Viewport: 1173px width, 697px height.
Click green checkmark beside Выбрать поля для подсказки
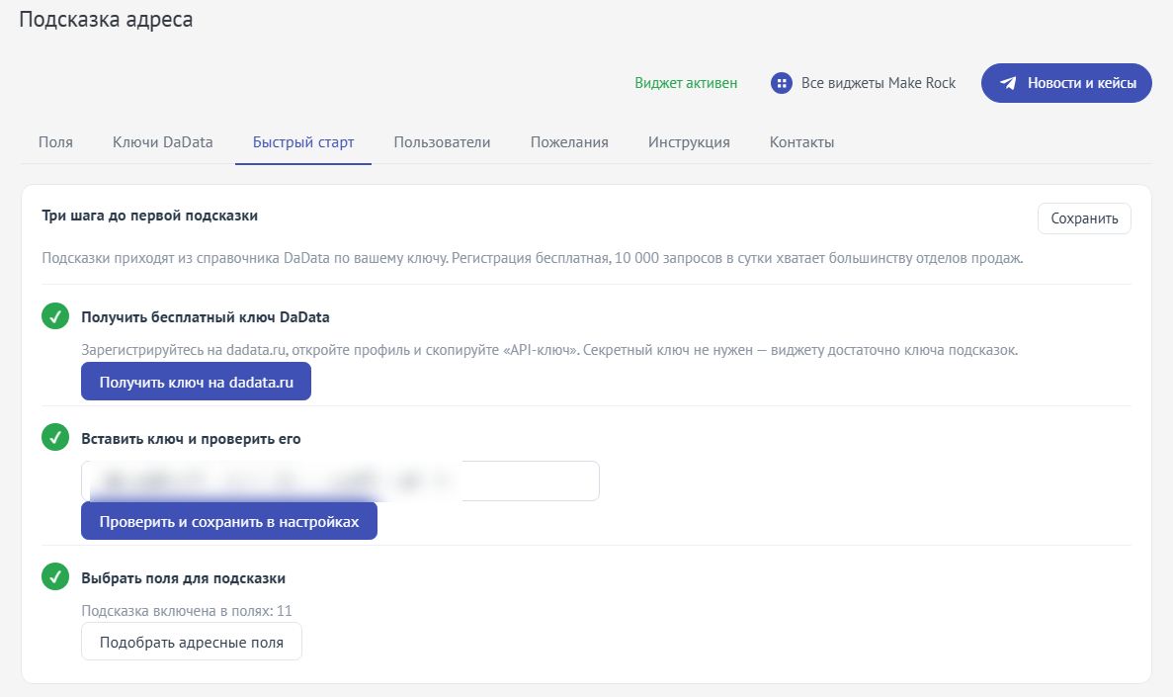pos(55,576)
